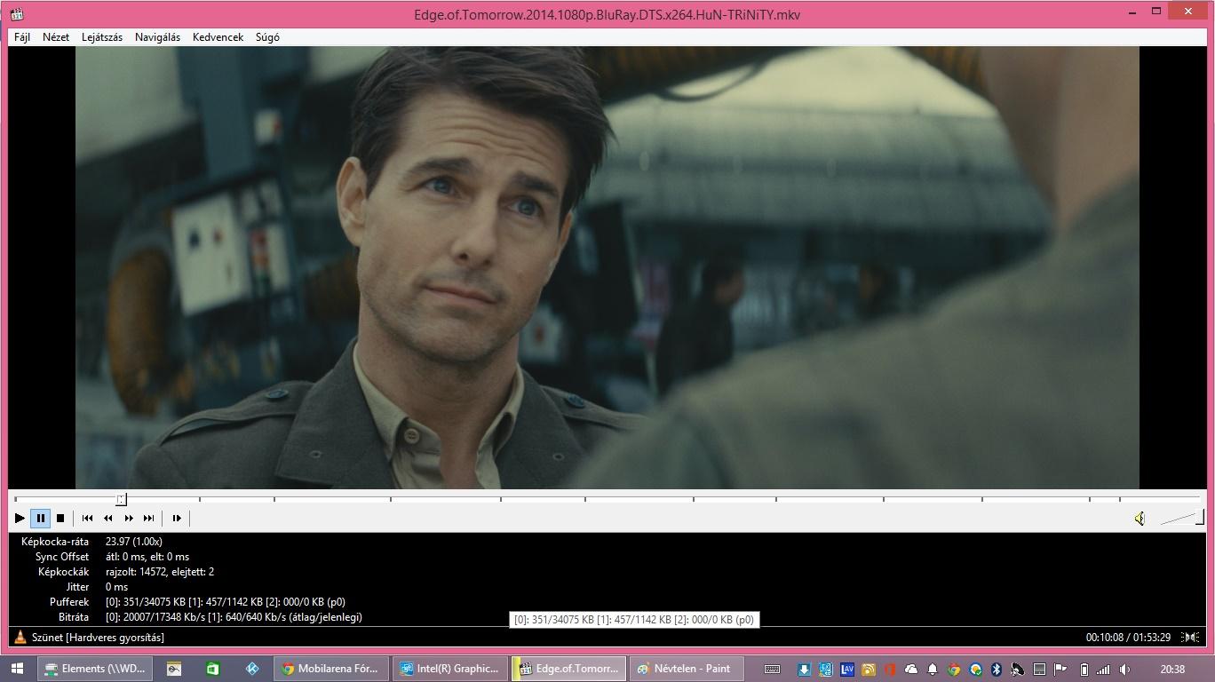
Task: Click the Képkocka-ráta value 23.97 (1.00x)
Action: (x=133, y=541)
